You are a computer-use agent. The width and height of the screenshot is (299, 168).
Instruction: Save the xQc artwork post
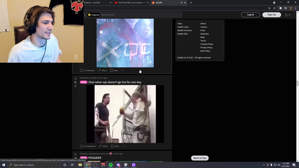114,70
